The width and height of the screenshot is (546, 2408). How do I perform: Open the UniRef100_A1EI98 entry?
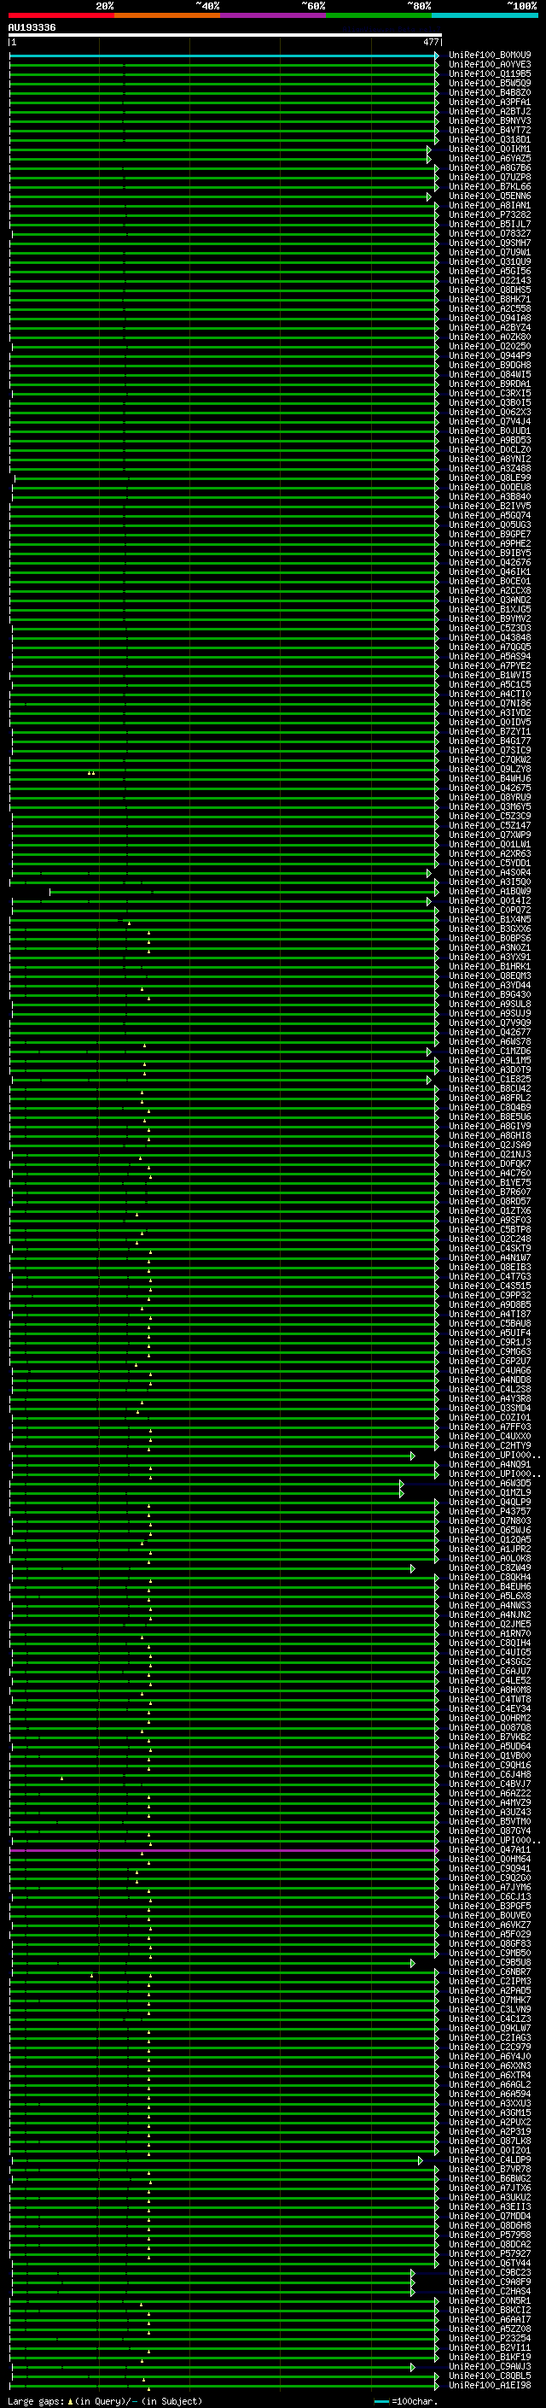point(490,2385)
